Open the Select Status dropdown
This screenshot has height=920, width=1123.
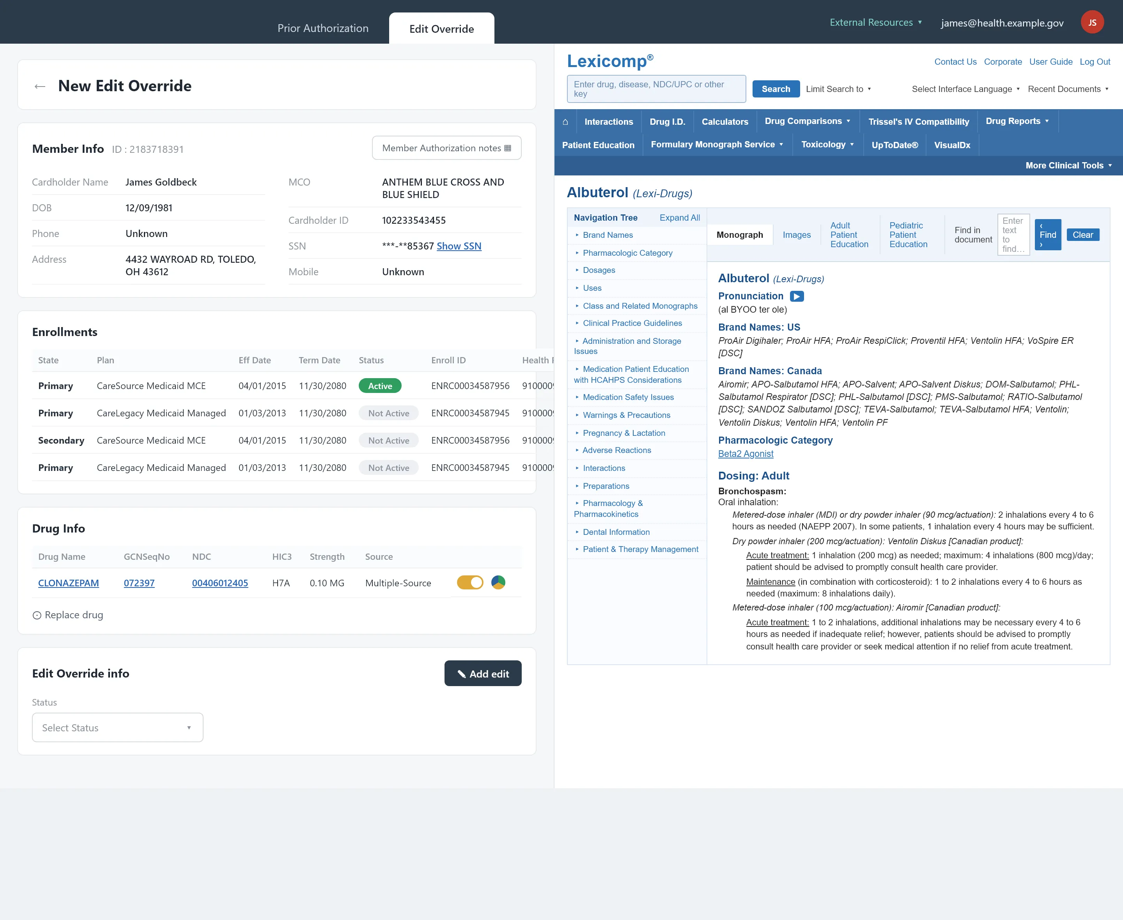[x=118, y=728]
